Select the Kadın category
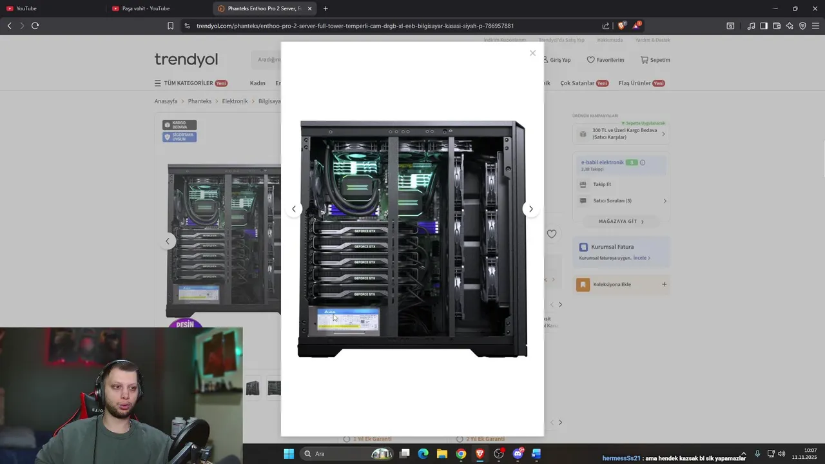 tap(258, 83)
